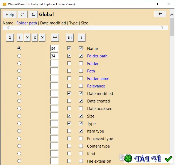Viewport: 175px width, 165px height.
Task: Click the last X button before width arrow
Action: coord(42,38)
